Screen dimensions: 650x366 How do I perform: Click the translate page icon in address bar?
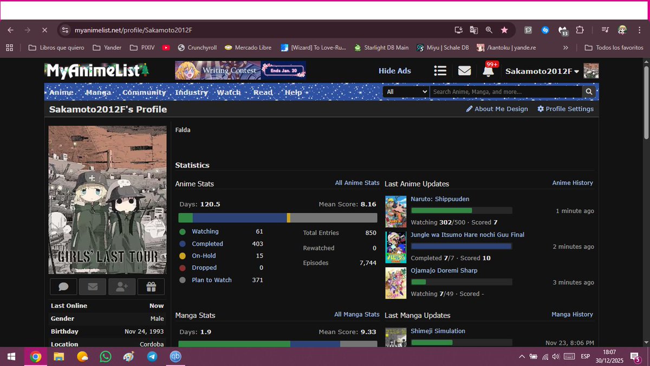474,30
